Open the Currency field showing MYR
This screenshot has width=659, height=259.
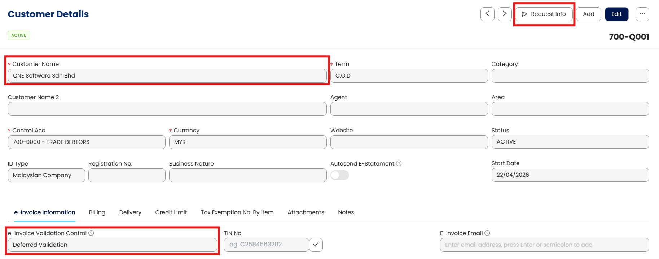coord(247,142)
